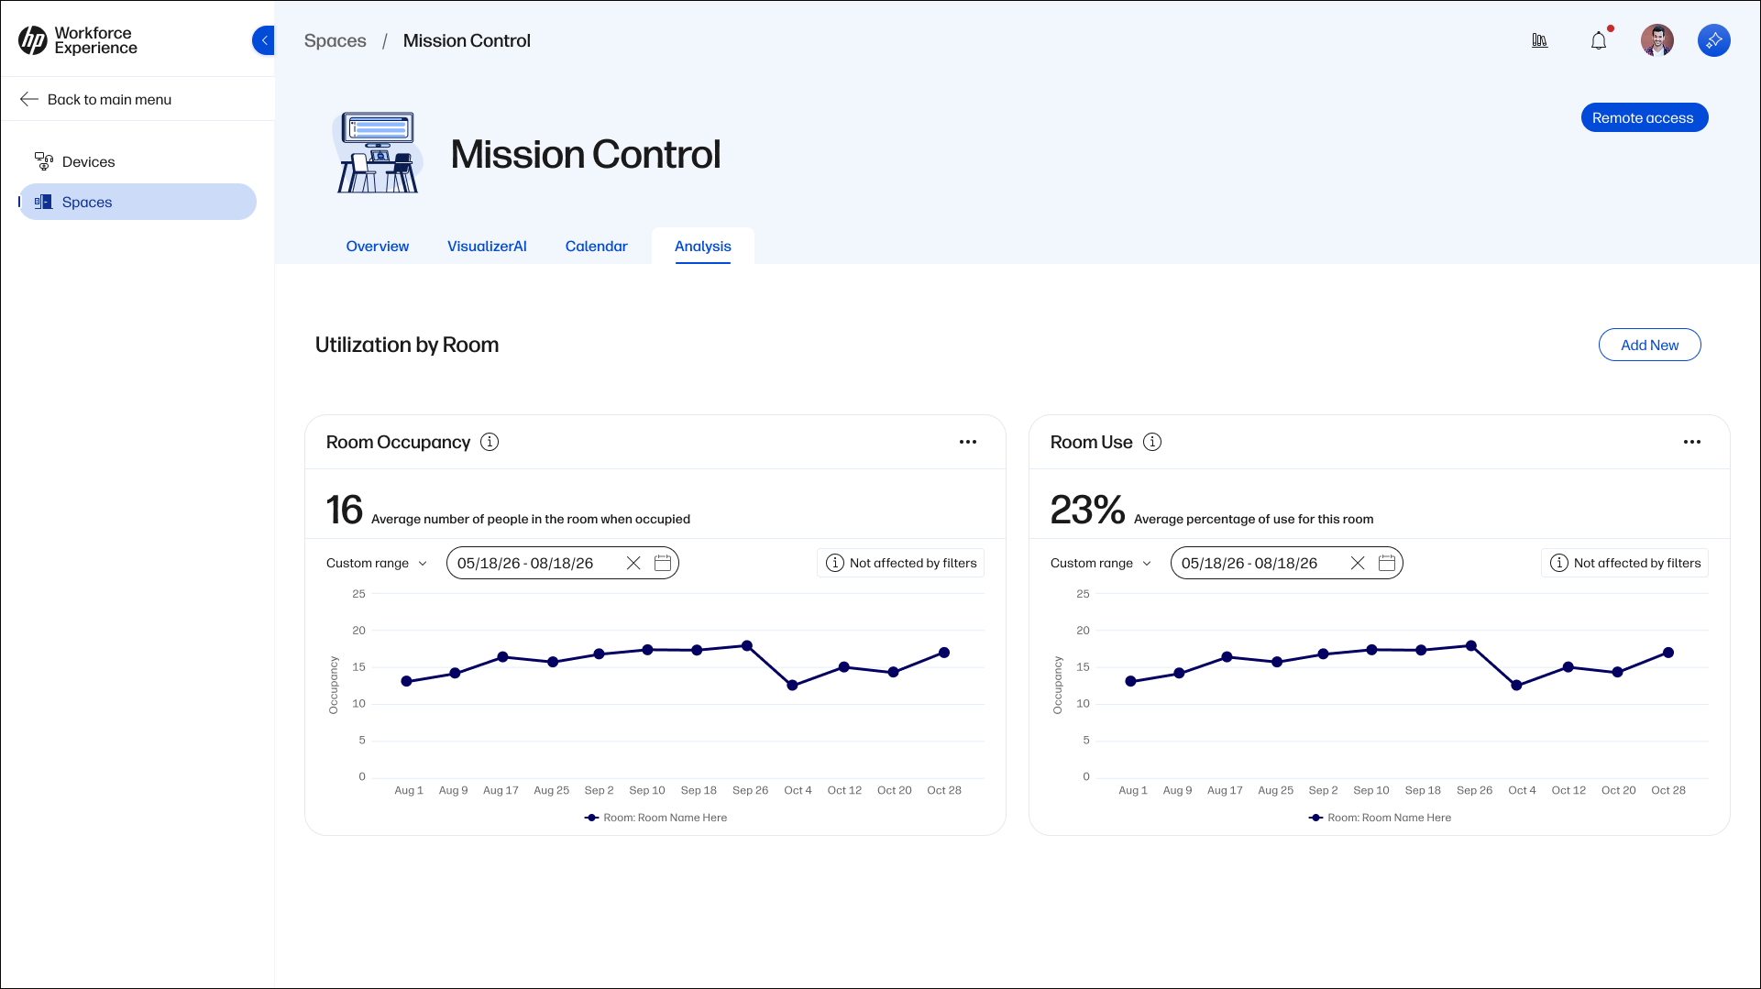Click the Mission Control breadcrumb text
1761x989 pixels.
click(467, 40)
